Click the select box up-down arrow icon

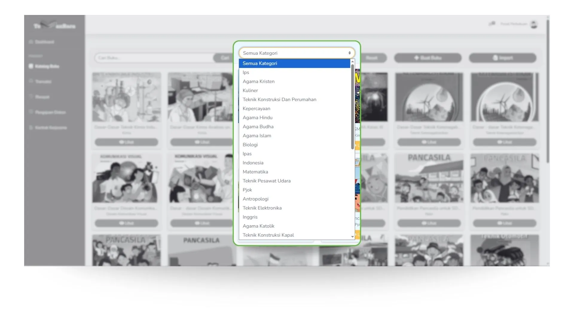(349, 53)
